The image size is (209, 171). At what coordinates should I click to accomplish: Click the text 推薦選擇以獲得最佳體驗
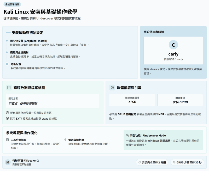tap(50, 45)
